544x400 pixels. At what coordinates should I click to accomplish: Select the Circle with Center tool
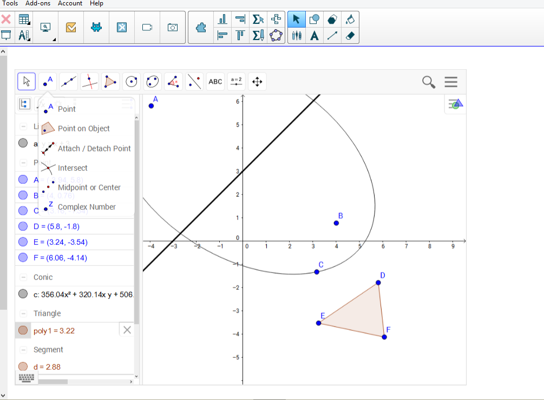132,82
